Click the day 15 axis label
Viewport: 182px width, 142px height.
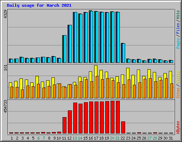[x=85, y=138]
